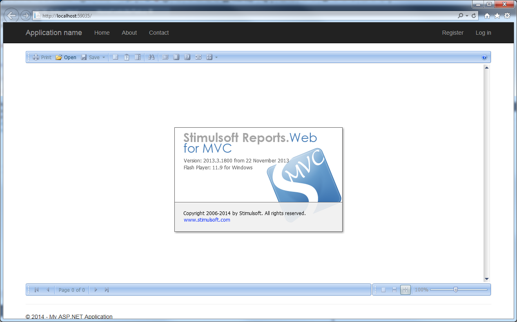Image resolution: width=517 pixels, height=322 pixels.
Task: Refresh the page with the reload icon
Action: (x=474, y=16)
